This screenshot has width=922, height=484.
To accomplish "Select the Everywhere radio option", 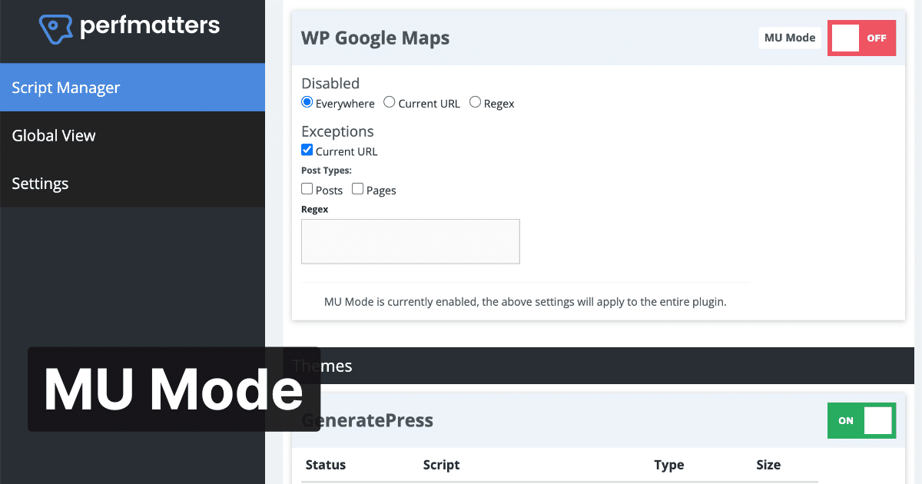I will (307, 102).
